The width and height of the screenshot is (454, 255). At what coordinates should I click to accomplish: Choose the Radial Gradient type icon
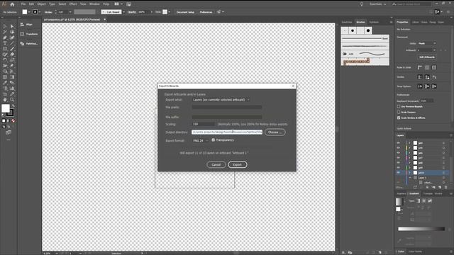pos(424,200)
